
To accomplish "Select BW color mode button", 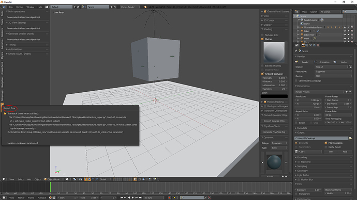I will point(331,152).
